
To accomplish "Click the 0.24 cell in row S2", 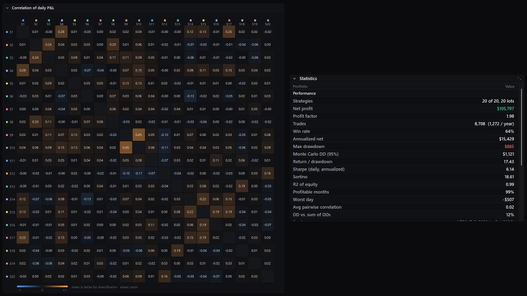I will point(48,44).
